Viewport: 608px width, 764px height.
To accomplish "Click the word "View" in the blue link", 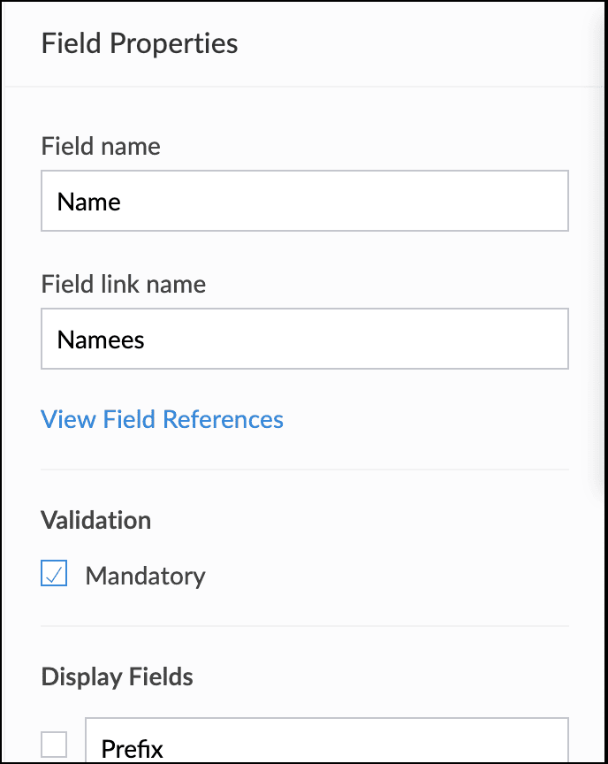I will 69,418.
